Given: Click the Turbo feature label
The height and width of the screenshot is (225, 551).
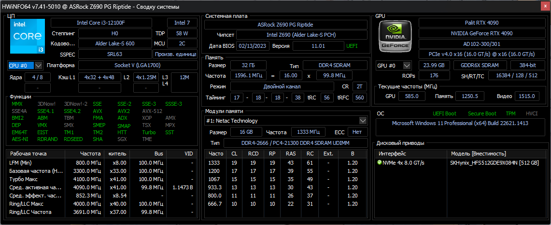Looking at the screenshot, I should (x=149, y=133).
